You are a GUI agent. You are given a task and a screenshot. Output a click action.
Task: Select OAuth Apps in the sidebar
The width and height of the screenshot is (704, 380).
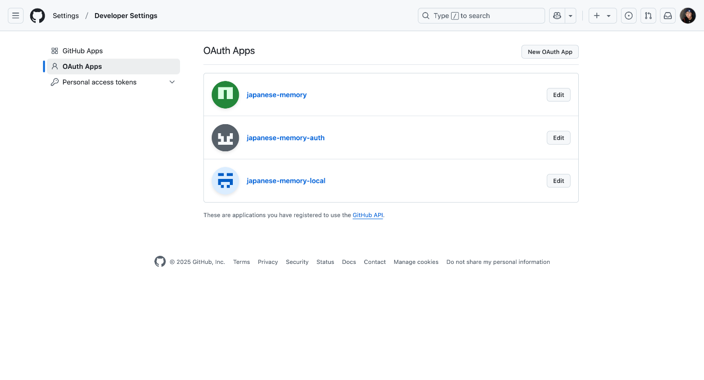click(113, 66)
